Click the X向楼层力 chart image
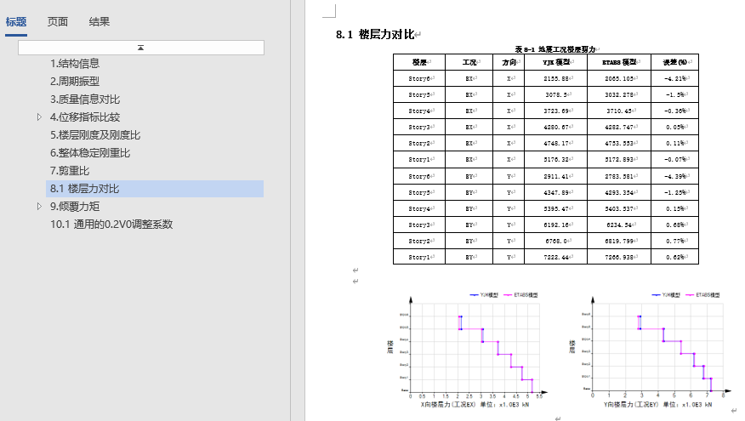The height and width of the screenshot is (421, 745). click(x=468, y=350)
